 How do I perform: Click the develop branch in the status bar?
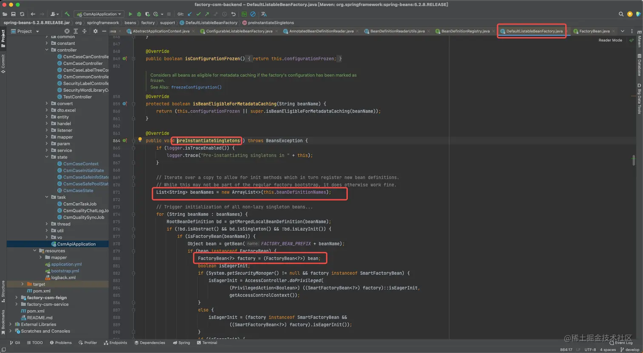click(x=630, y=350)
